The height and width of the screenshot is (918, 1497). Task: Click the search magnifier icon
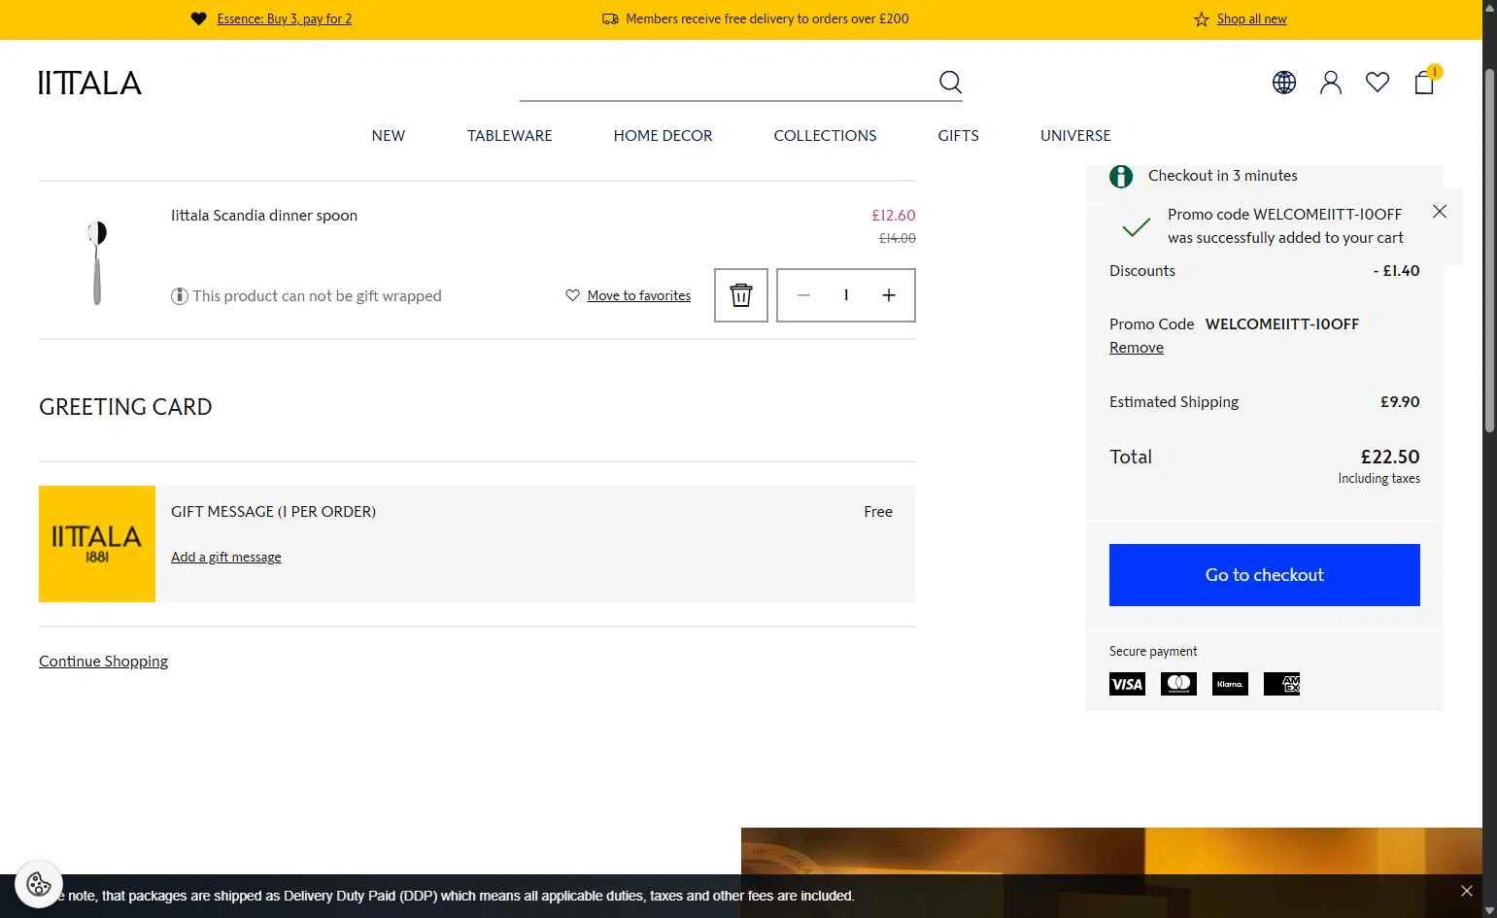click(x=950, y=82)
